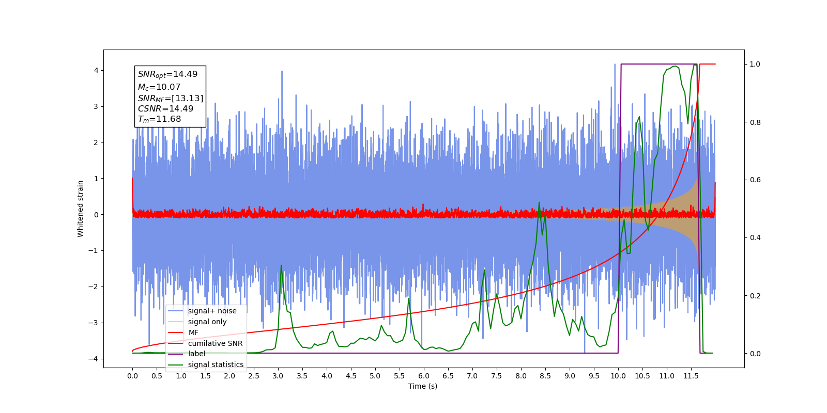Click the 'Whitened strain' y-axis label
This screenshot has width=827, height=413.
coord(80,209)
